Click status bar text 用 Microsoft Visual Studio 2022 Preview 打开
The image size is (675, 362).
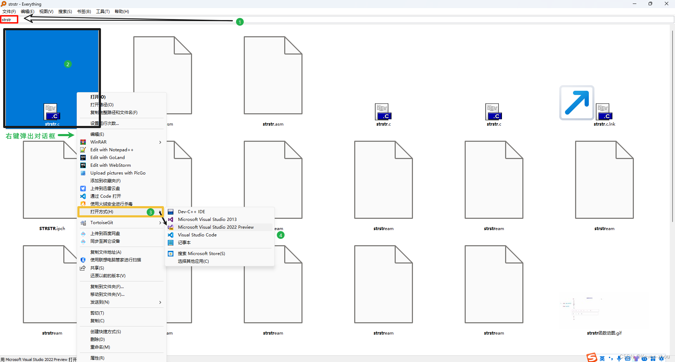[x=39, y=360]
